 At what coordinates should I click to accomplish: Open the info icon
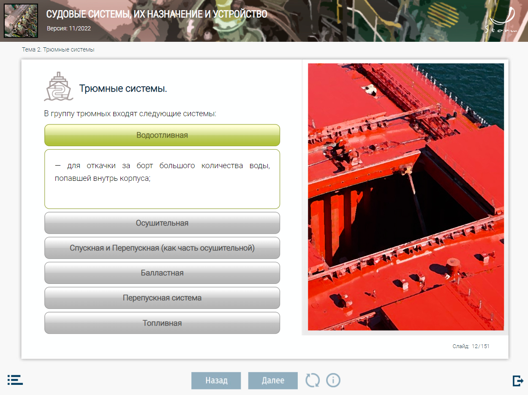point(333,380)
